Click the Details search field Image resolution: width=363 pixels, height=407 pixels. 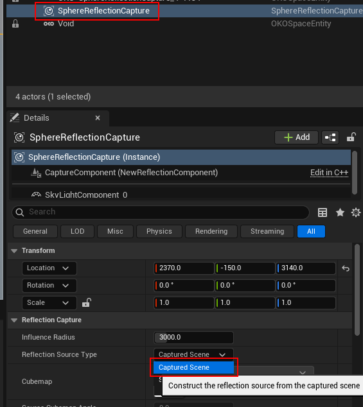(161, 212)
